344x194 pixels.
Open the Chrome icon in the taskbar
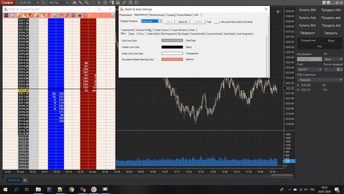click(x=71, y=189)
